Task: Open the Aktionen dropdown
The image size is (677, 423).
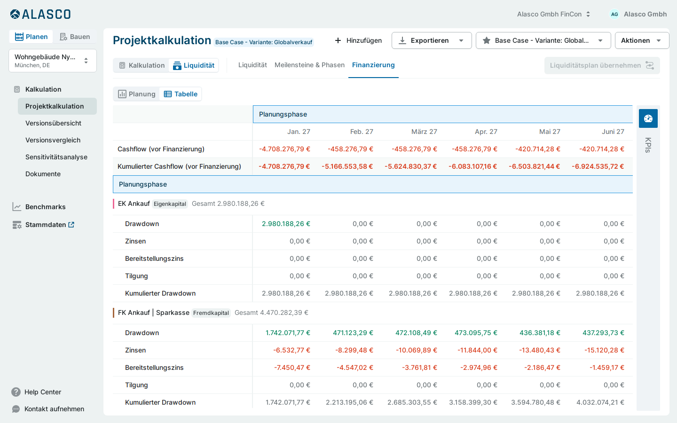Action: coord(642,40)
